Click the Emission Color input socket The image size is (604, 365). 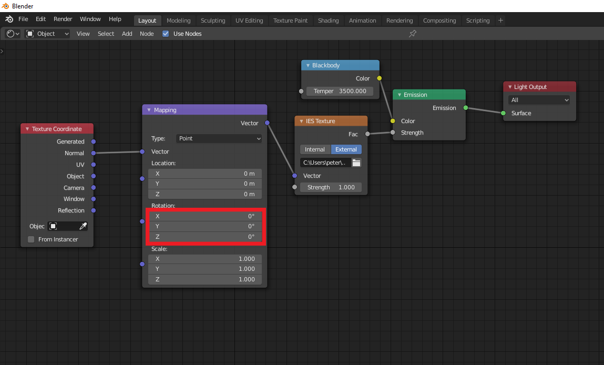point(393,121)
